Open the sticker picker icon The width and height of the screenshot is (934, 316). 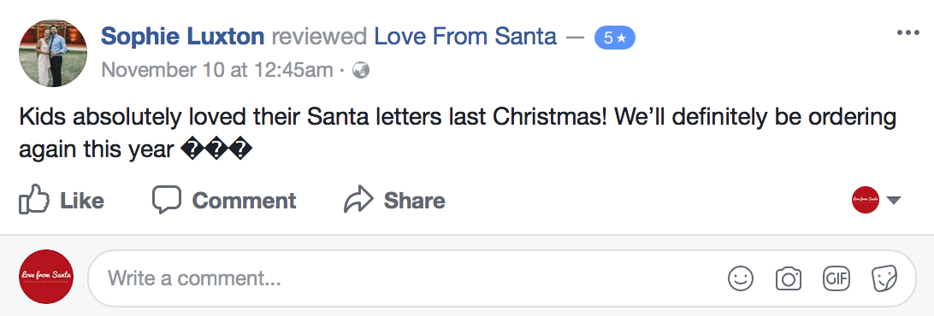(x=884, y=278)
